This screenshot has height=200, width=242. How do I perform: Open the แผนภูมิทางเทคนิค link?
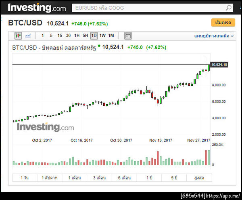pyautogui.click(x=214, y=36)
